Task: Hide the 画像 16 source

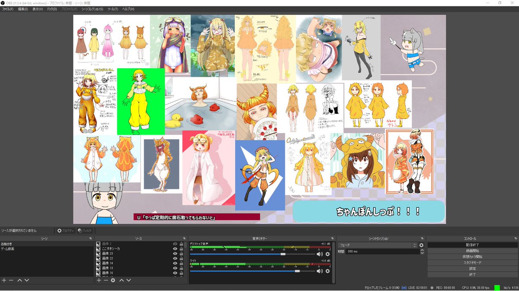Action: (x=175, y=273)
